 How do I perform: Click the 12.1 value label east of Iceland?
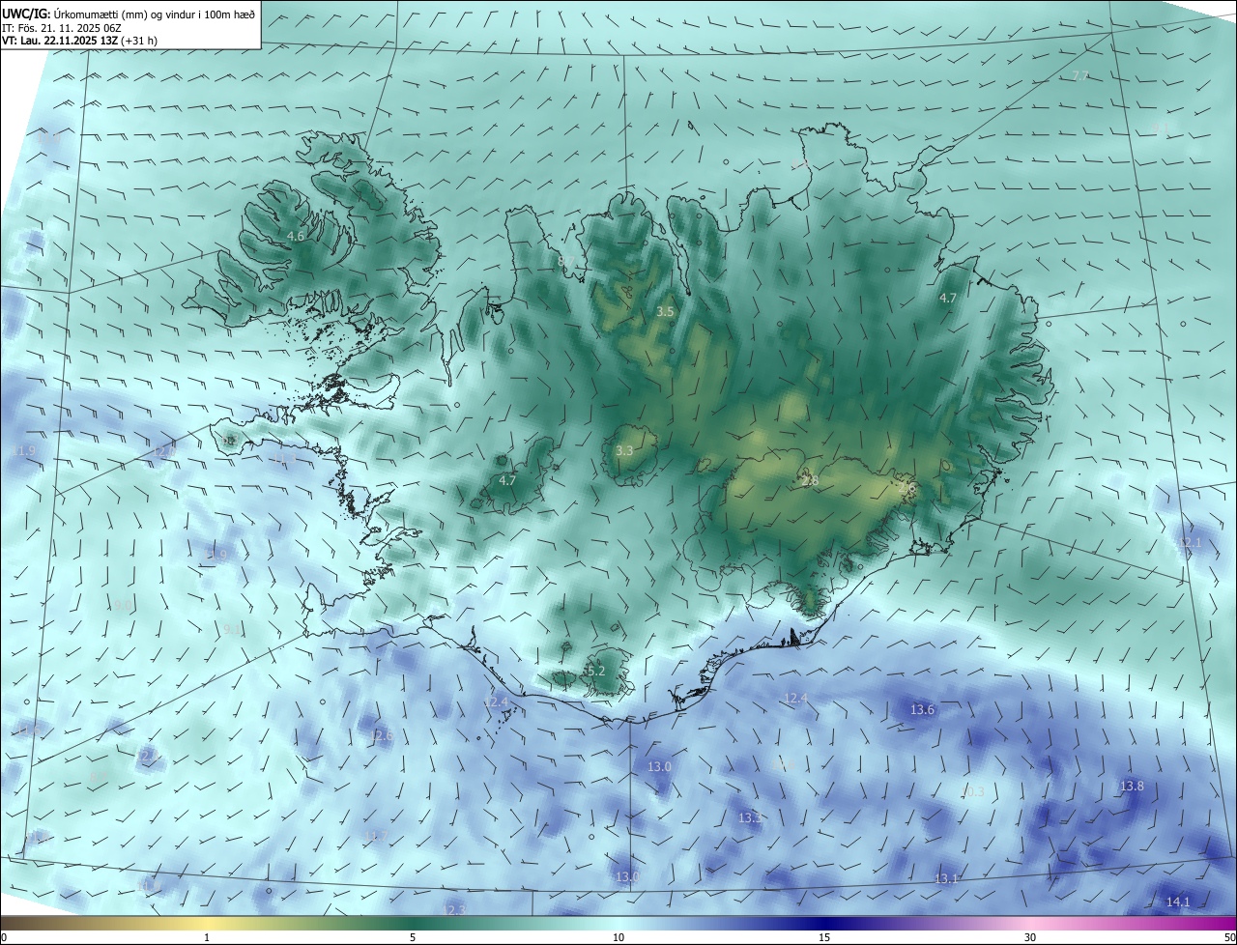[x=1190, y=543]
